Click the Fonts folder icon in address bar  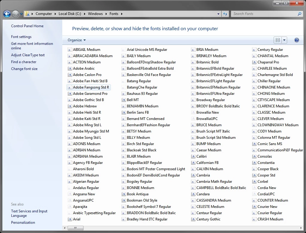[27, 14]
